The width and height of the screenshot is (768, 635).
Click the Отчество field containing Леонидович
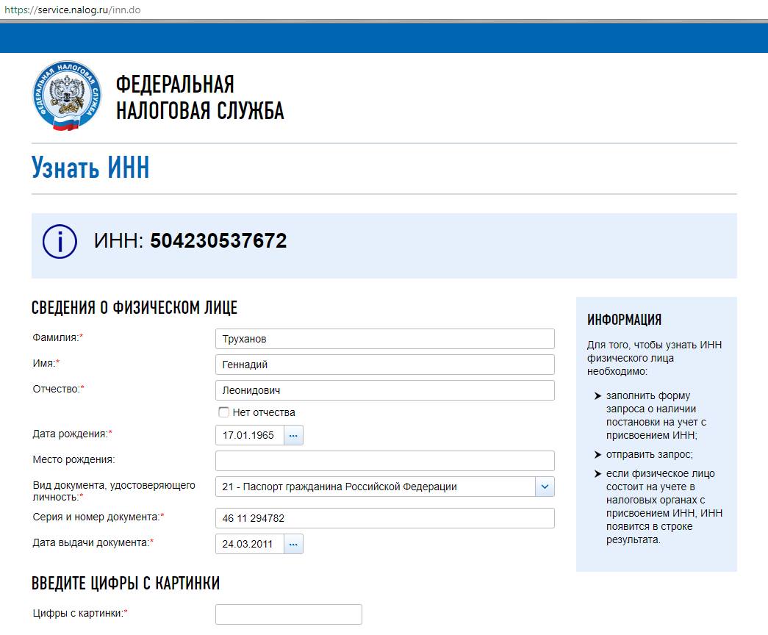point(384,390)
